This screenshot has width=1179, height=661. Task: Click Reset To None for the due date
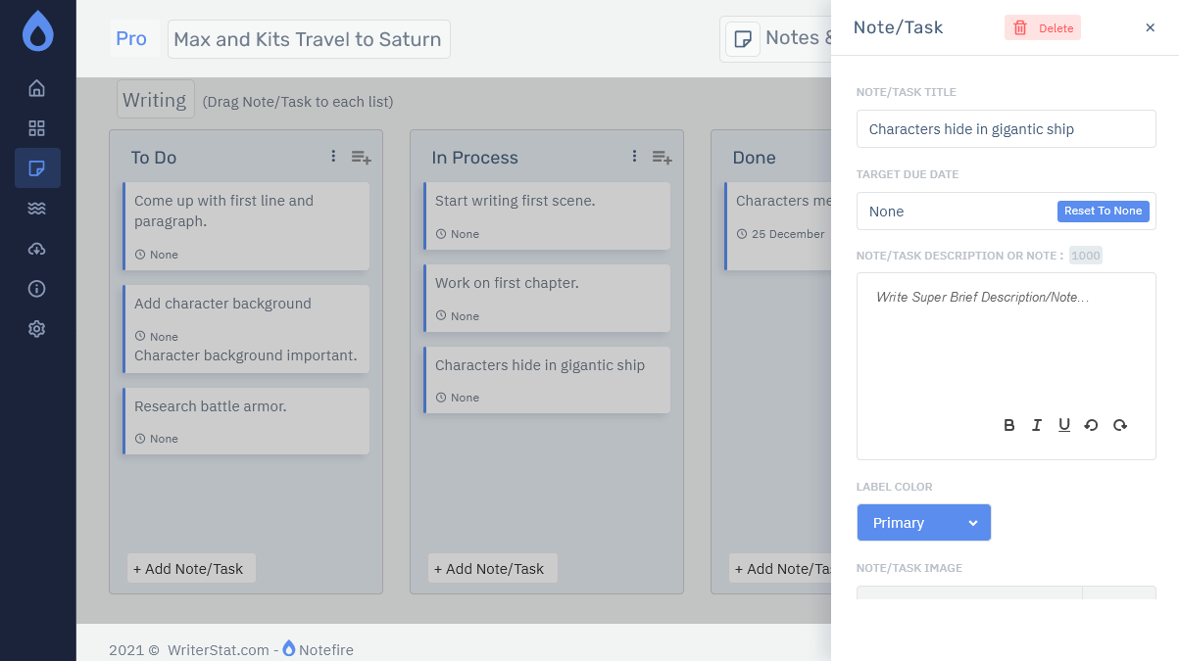click(1103, 211)
